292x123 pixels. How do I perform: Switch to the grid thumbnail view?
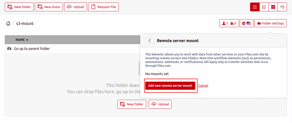(273, 7)
